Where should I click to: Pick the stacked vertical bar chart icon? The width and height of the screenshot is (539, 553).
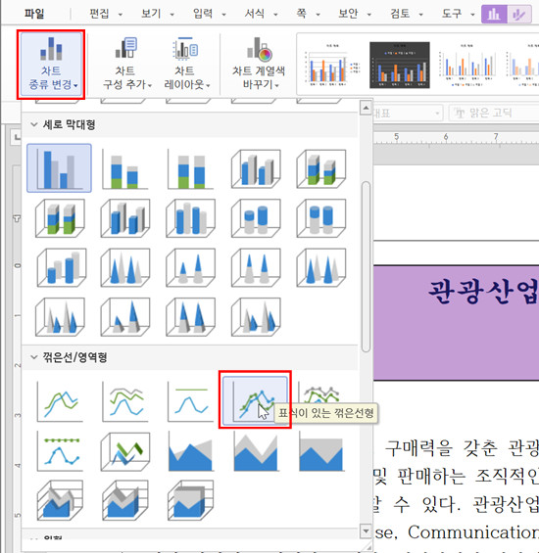[x=125, y=168]
